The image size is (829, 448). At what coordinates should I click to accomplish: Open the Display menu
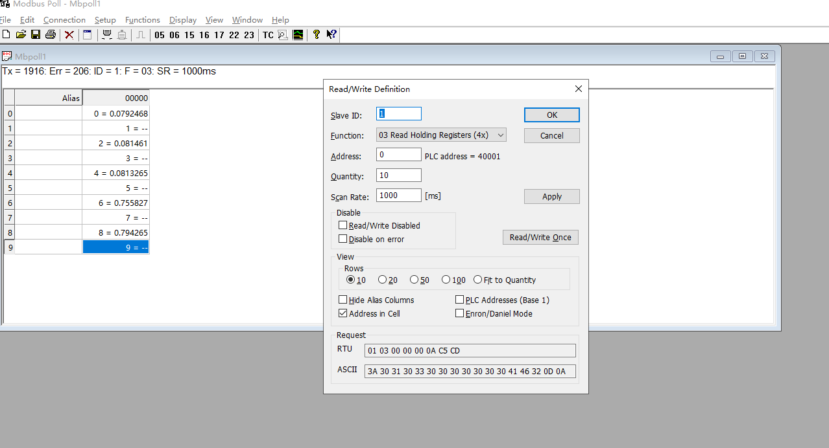click(x=183, y=20)
